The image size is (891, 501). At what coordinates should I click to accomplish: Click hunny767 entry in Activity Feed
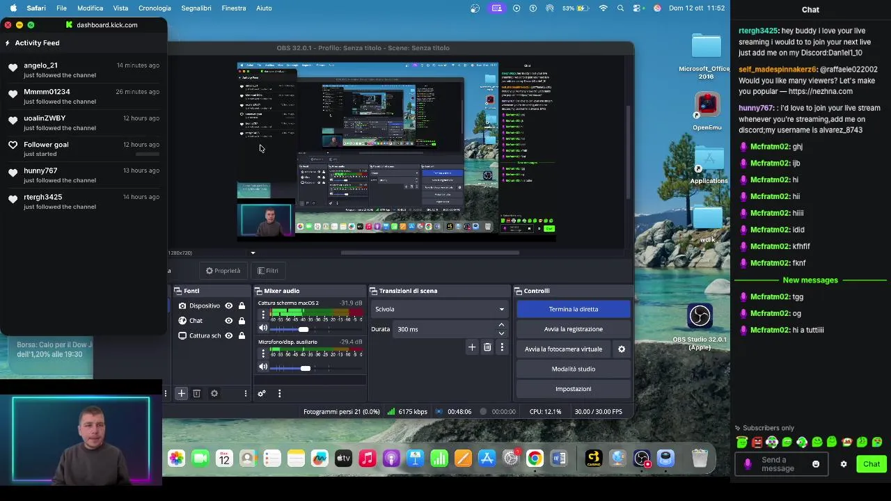(84, 175)
